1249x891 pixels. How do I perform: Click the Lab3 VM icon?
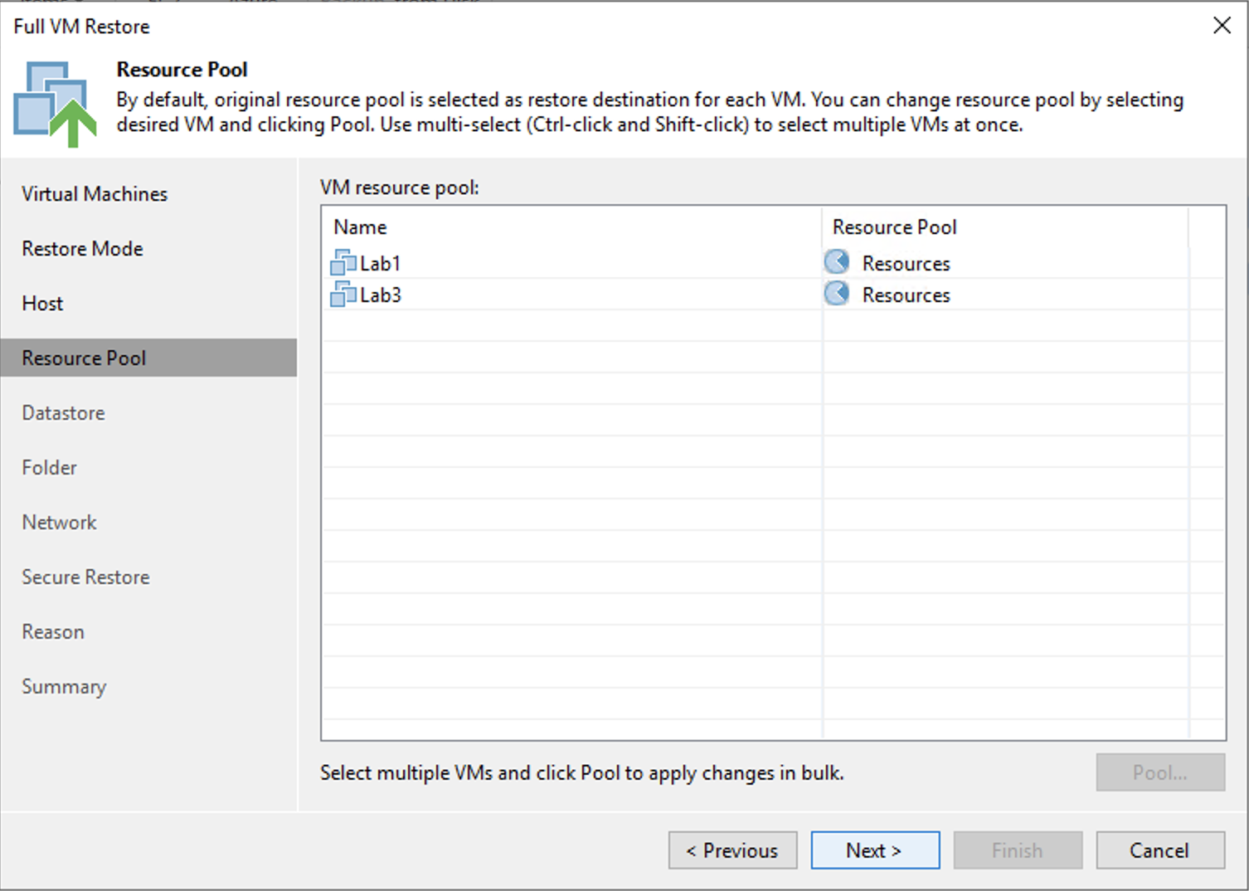coord(343,295)
